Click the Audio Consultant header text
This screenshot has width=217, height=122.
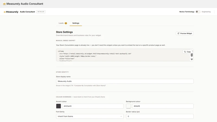(27, 12)
